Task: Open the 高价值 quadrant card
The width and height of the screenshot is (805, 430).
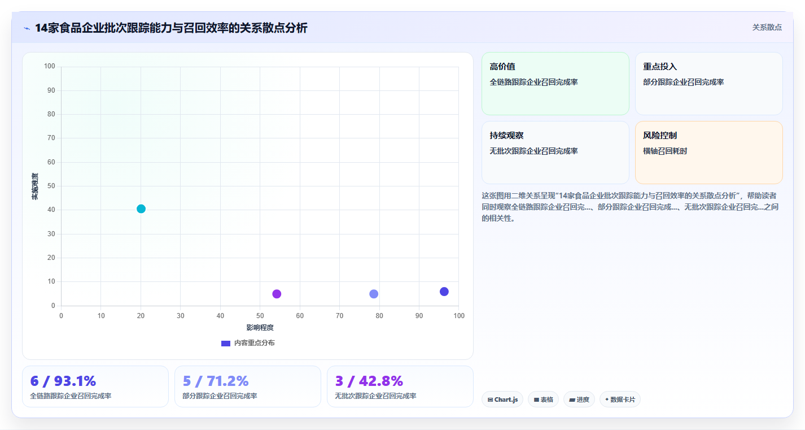Action: coord(555,84)
